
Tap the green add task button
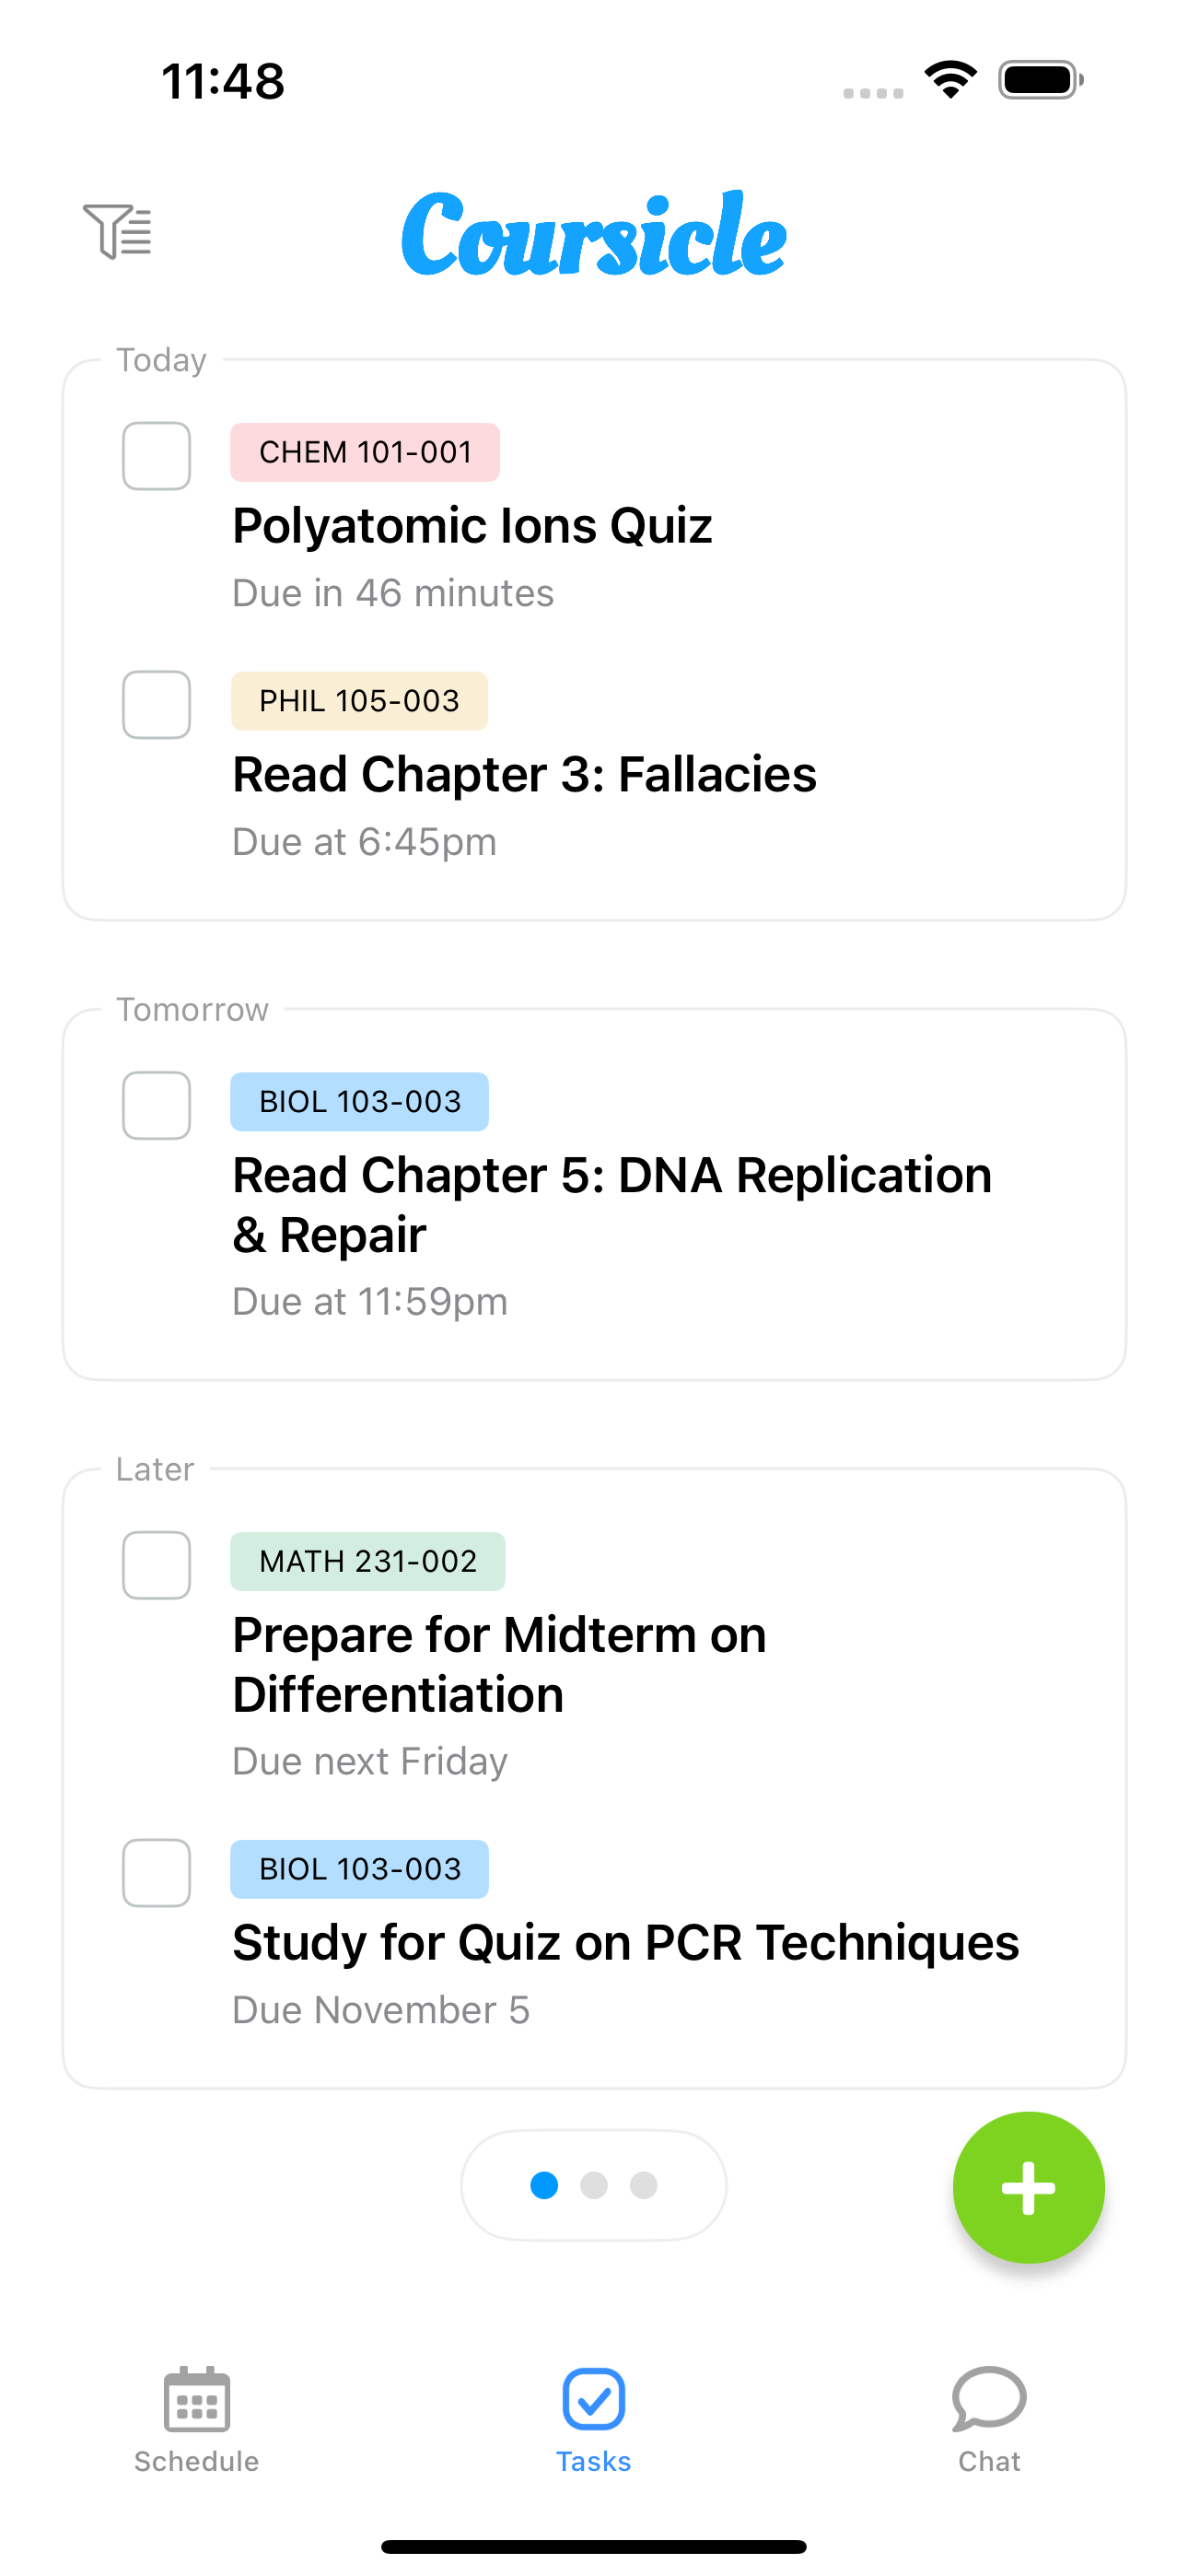(x=1028, y=2187)
